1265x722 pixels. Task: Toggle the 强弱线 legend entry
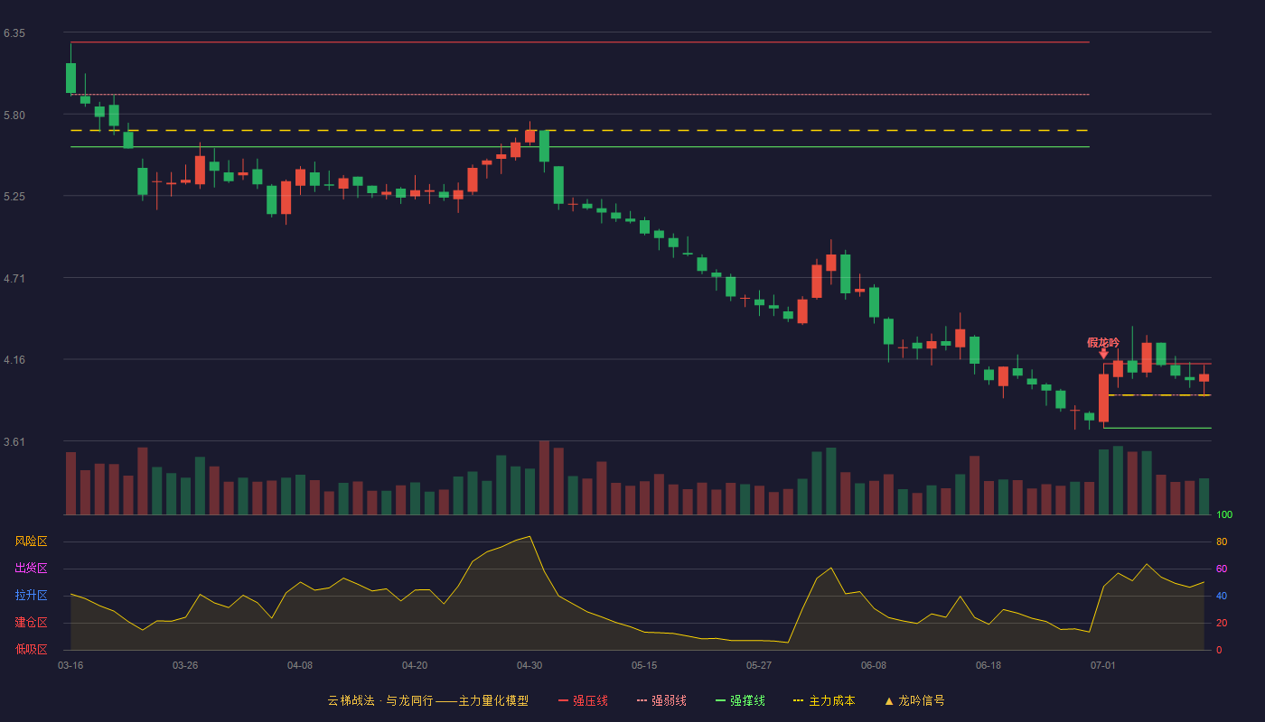click(x=661, y=700)
